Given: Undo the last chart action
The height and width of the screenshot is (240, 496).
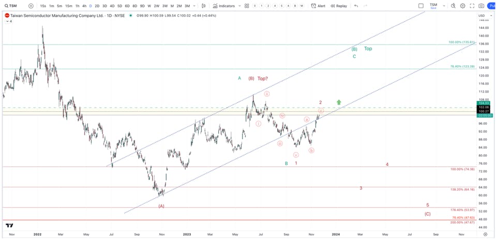Looking at the screenshot, I should 356,6.
